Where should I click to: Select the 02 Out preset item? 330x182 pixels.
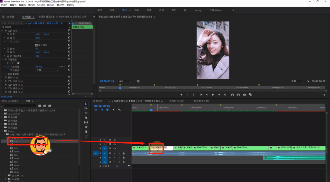[x=16, y=152]
